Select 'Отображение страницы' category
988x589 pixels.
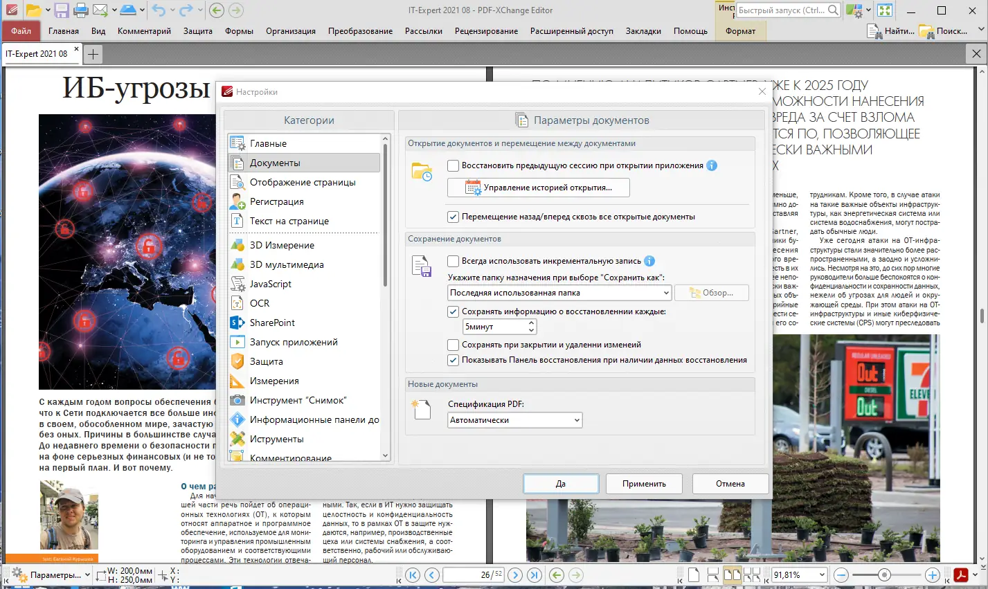[304, 182]
